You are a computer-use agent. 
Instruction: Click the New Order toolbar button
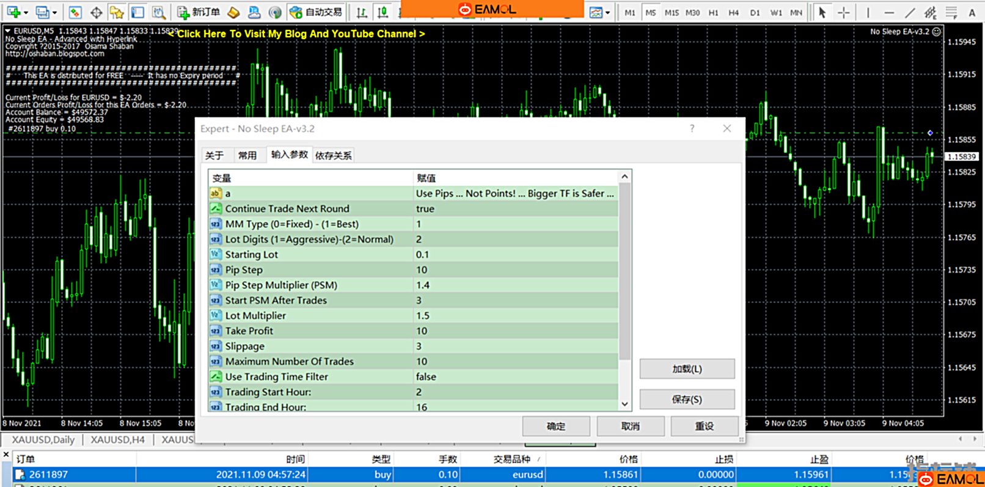[x=199, y=12]
